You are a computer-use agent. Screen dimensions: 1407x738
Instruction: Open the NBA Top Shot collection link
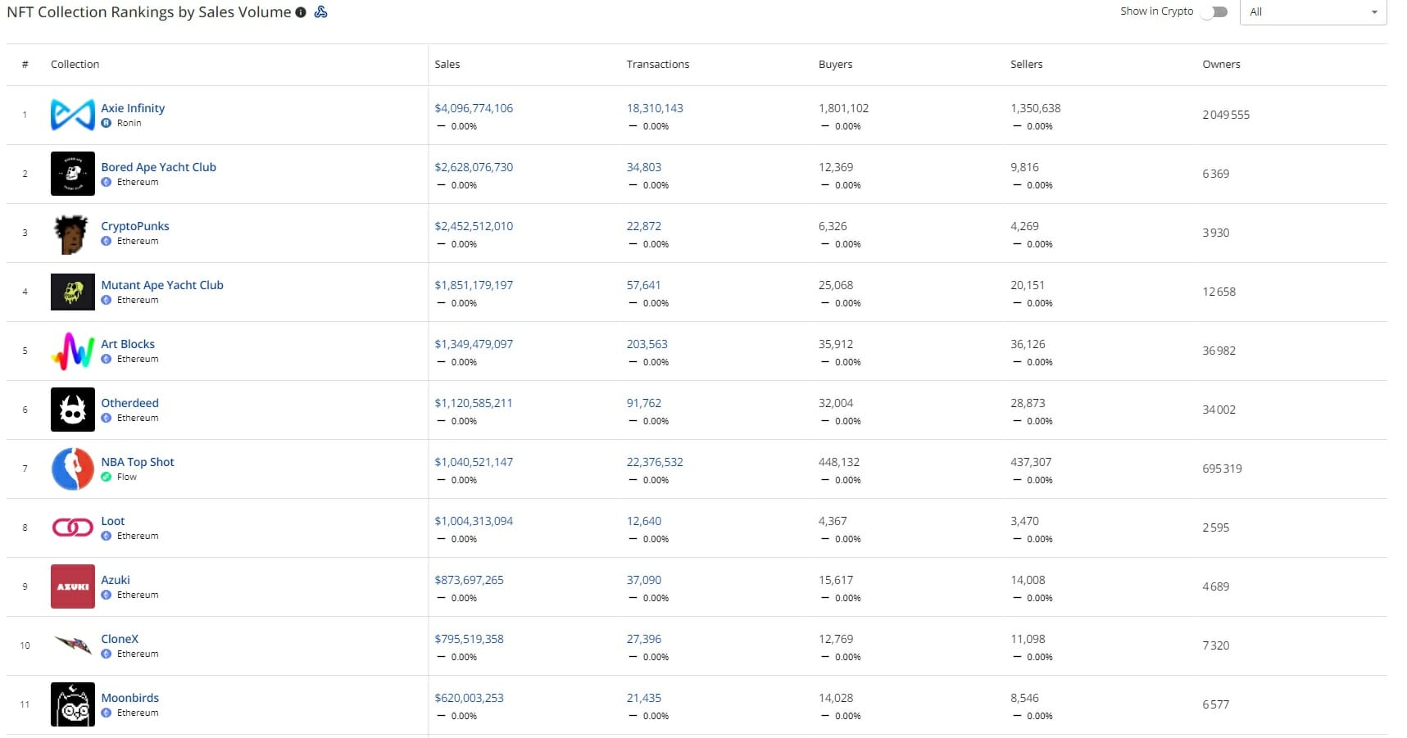[x=138, y=462]
